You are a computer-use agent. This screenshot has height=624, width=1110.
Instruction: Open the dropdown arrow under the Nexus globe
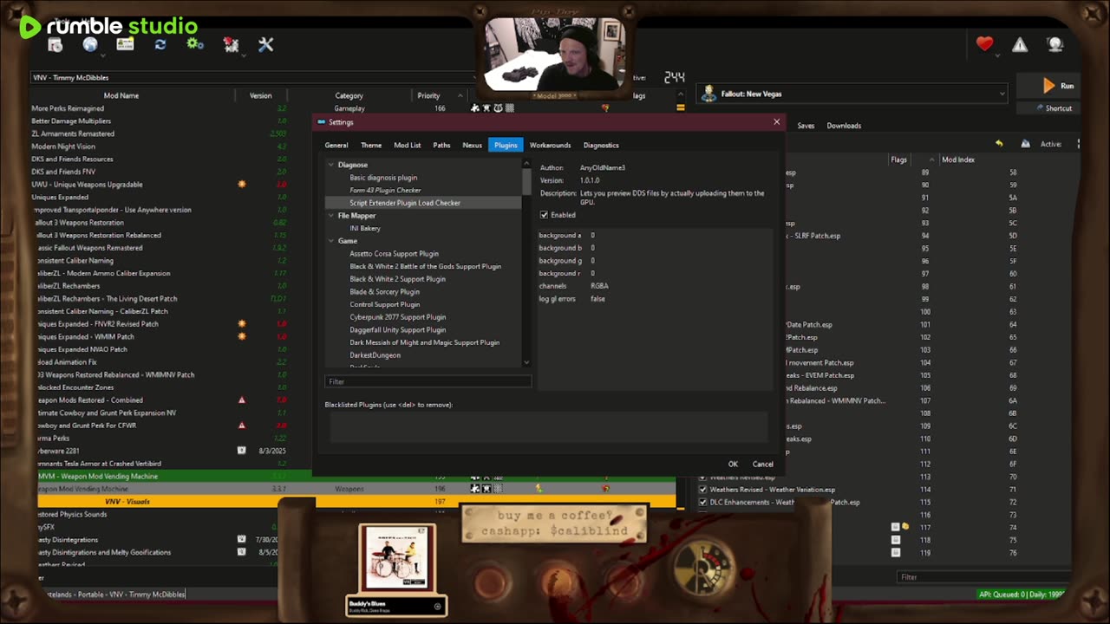[102, 55]
